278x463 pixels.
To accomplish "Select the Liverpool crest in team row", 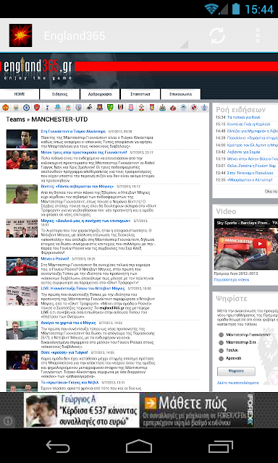I will pyautogui.click(x=68, y=108).
